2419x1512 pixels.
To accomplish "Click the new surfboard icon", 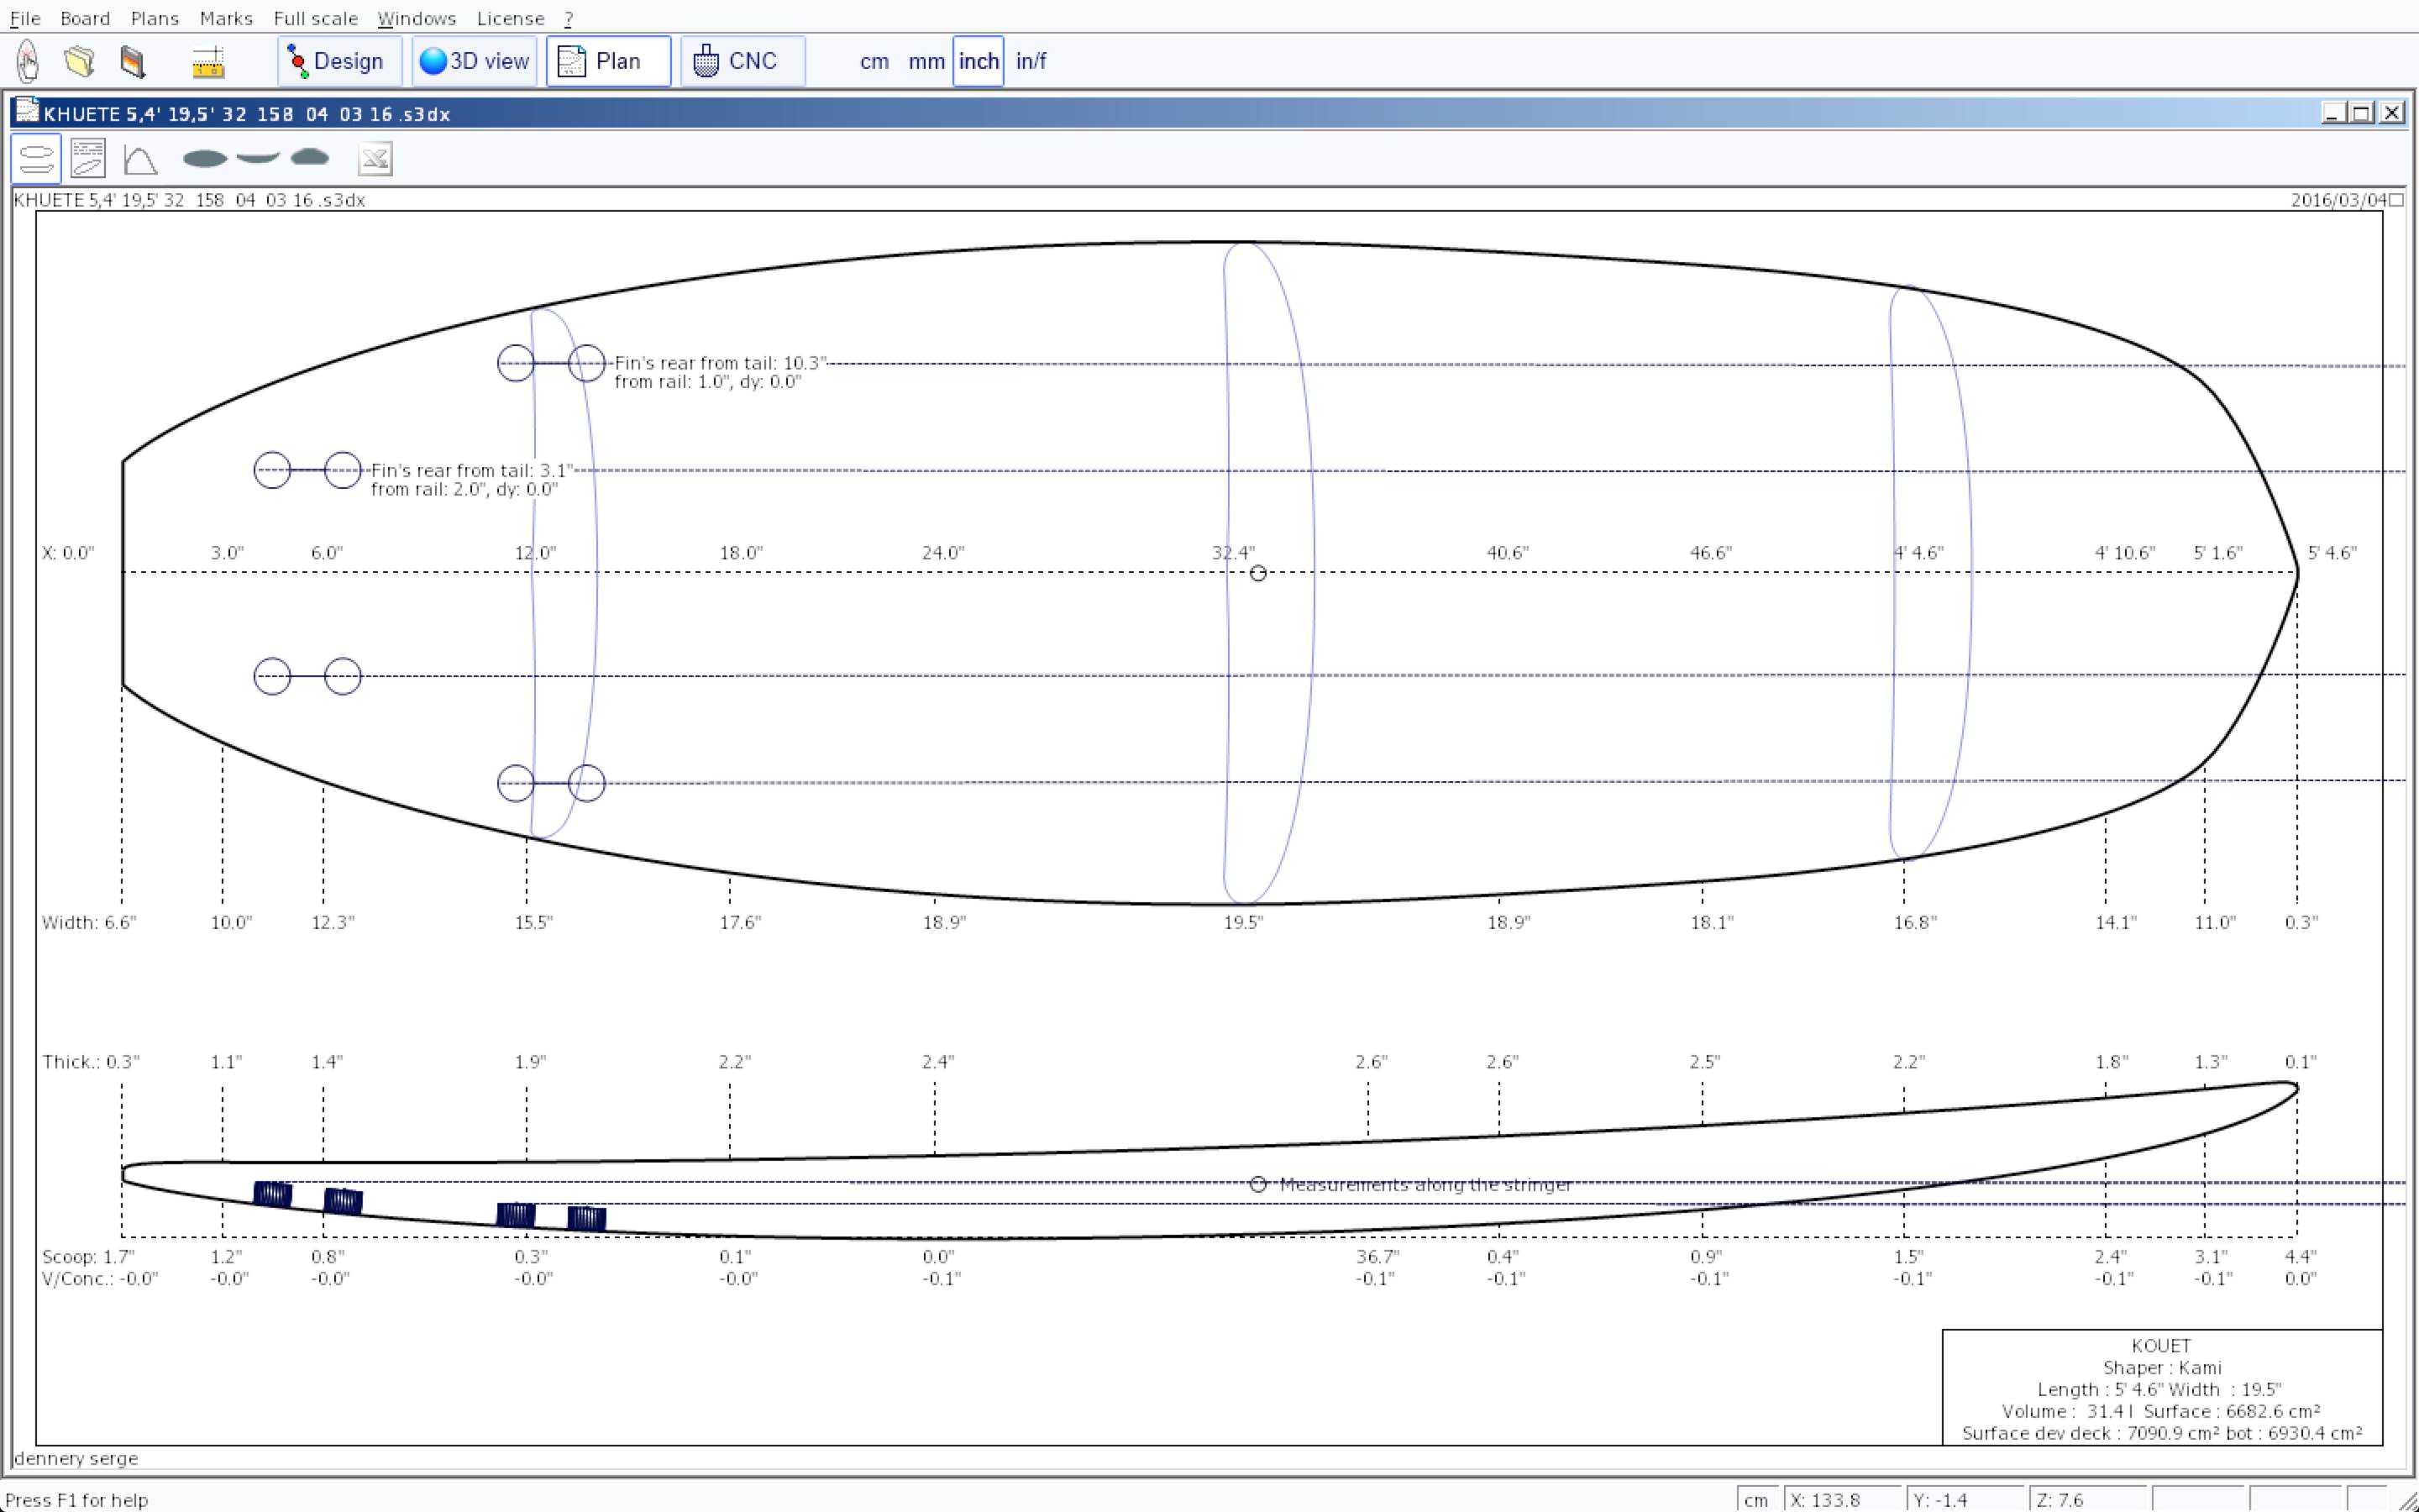I will click(28, 61).
